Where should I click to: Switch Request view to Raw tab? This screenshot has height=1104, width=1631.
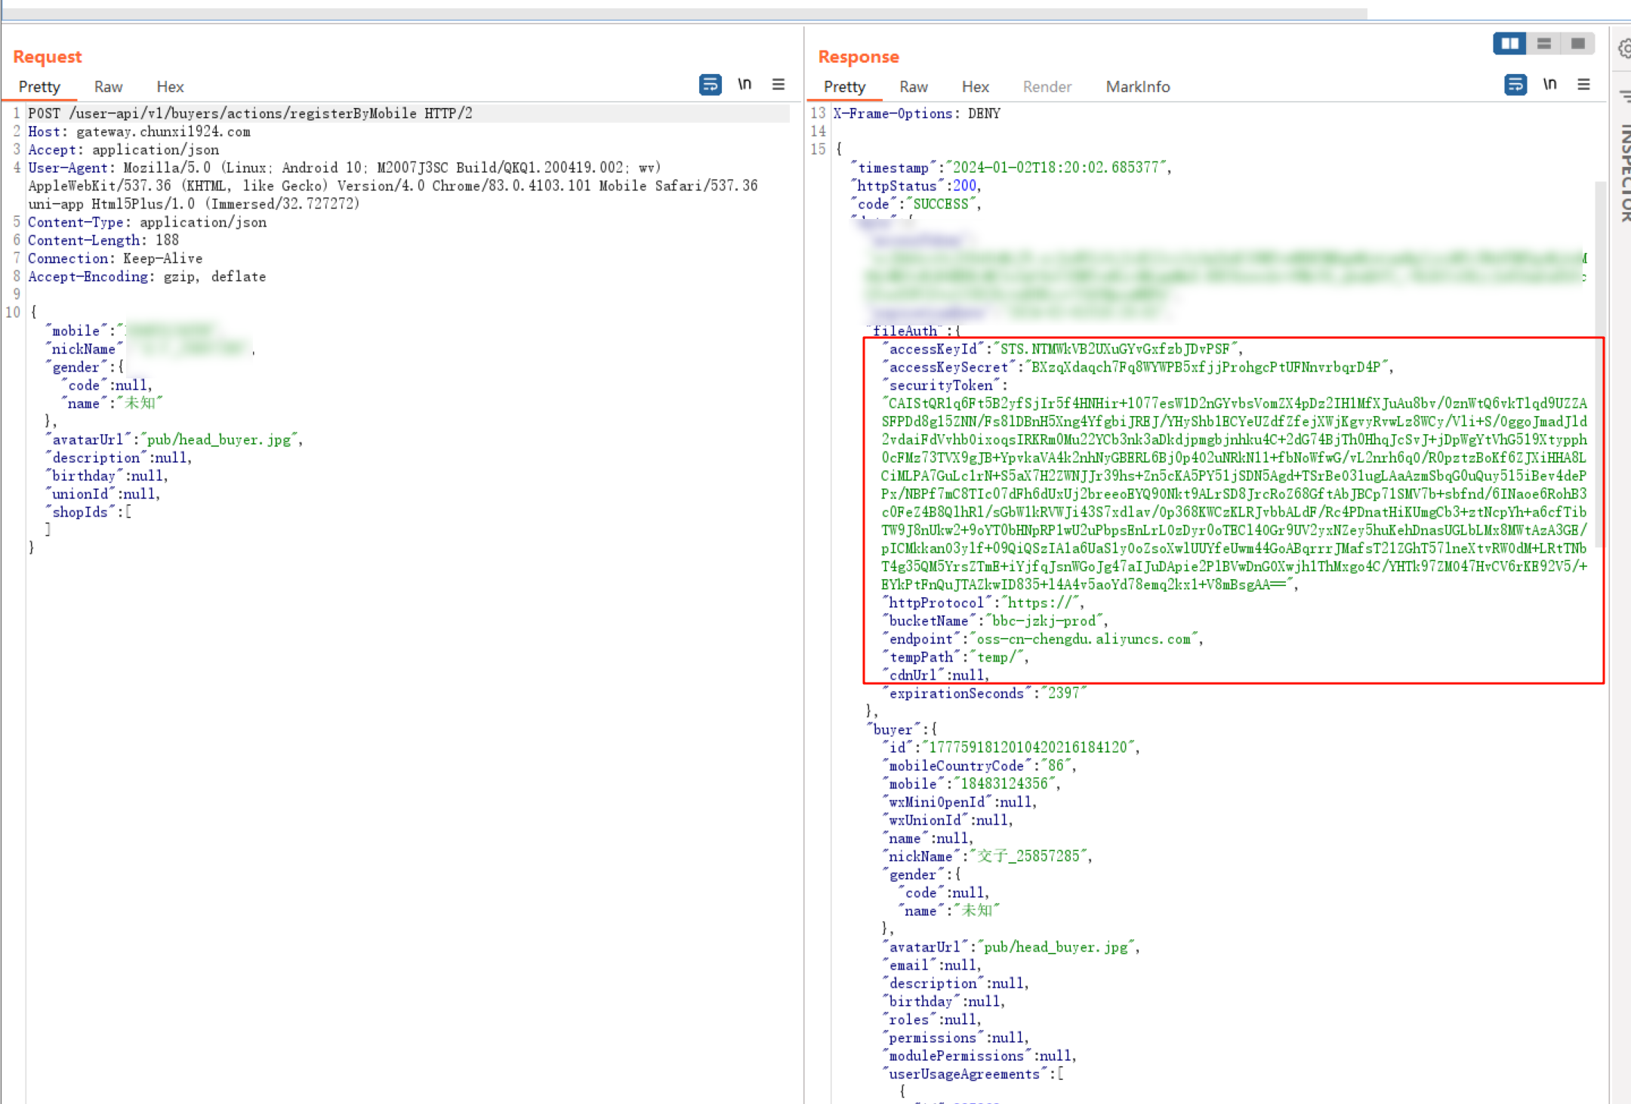point(108,87)
